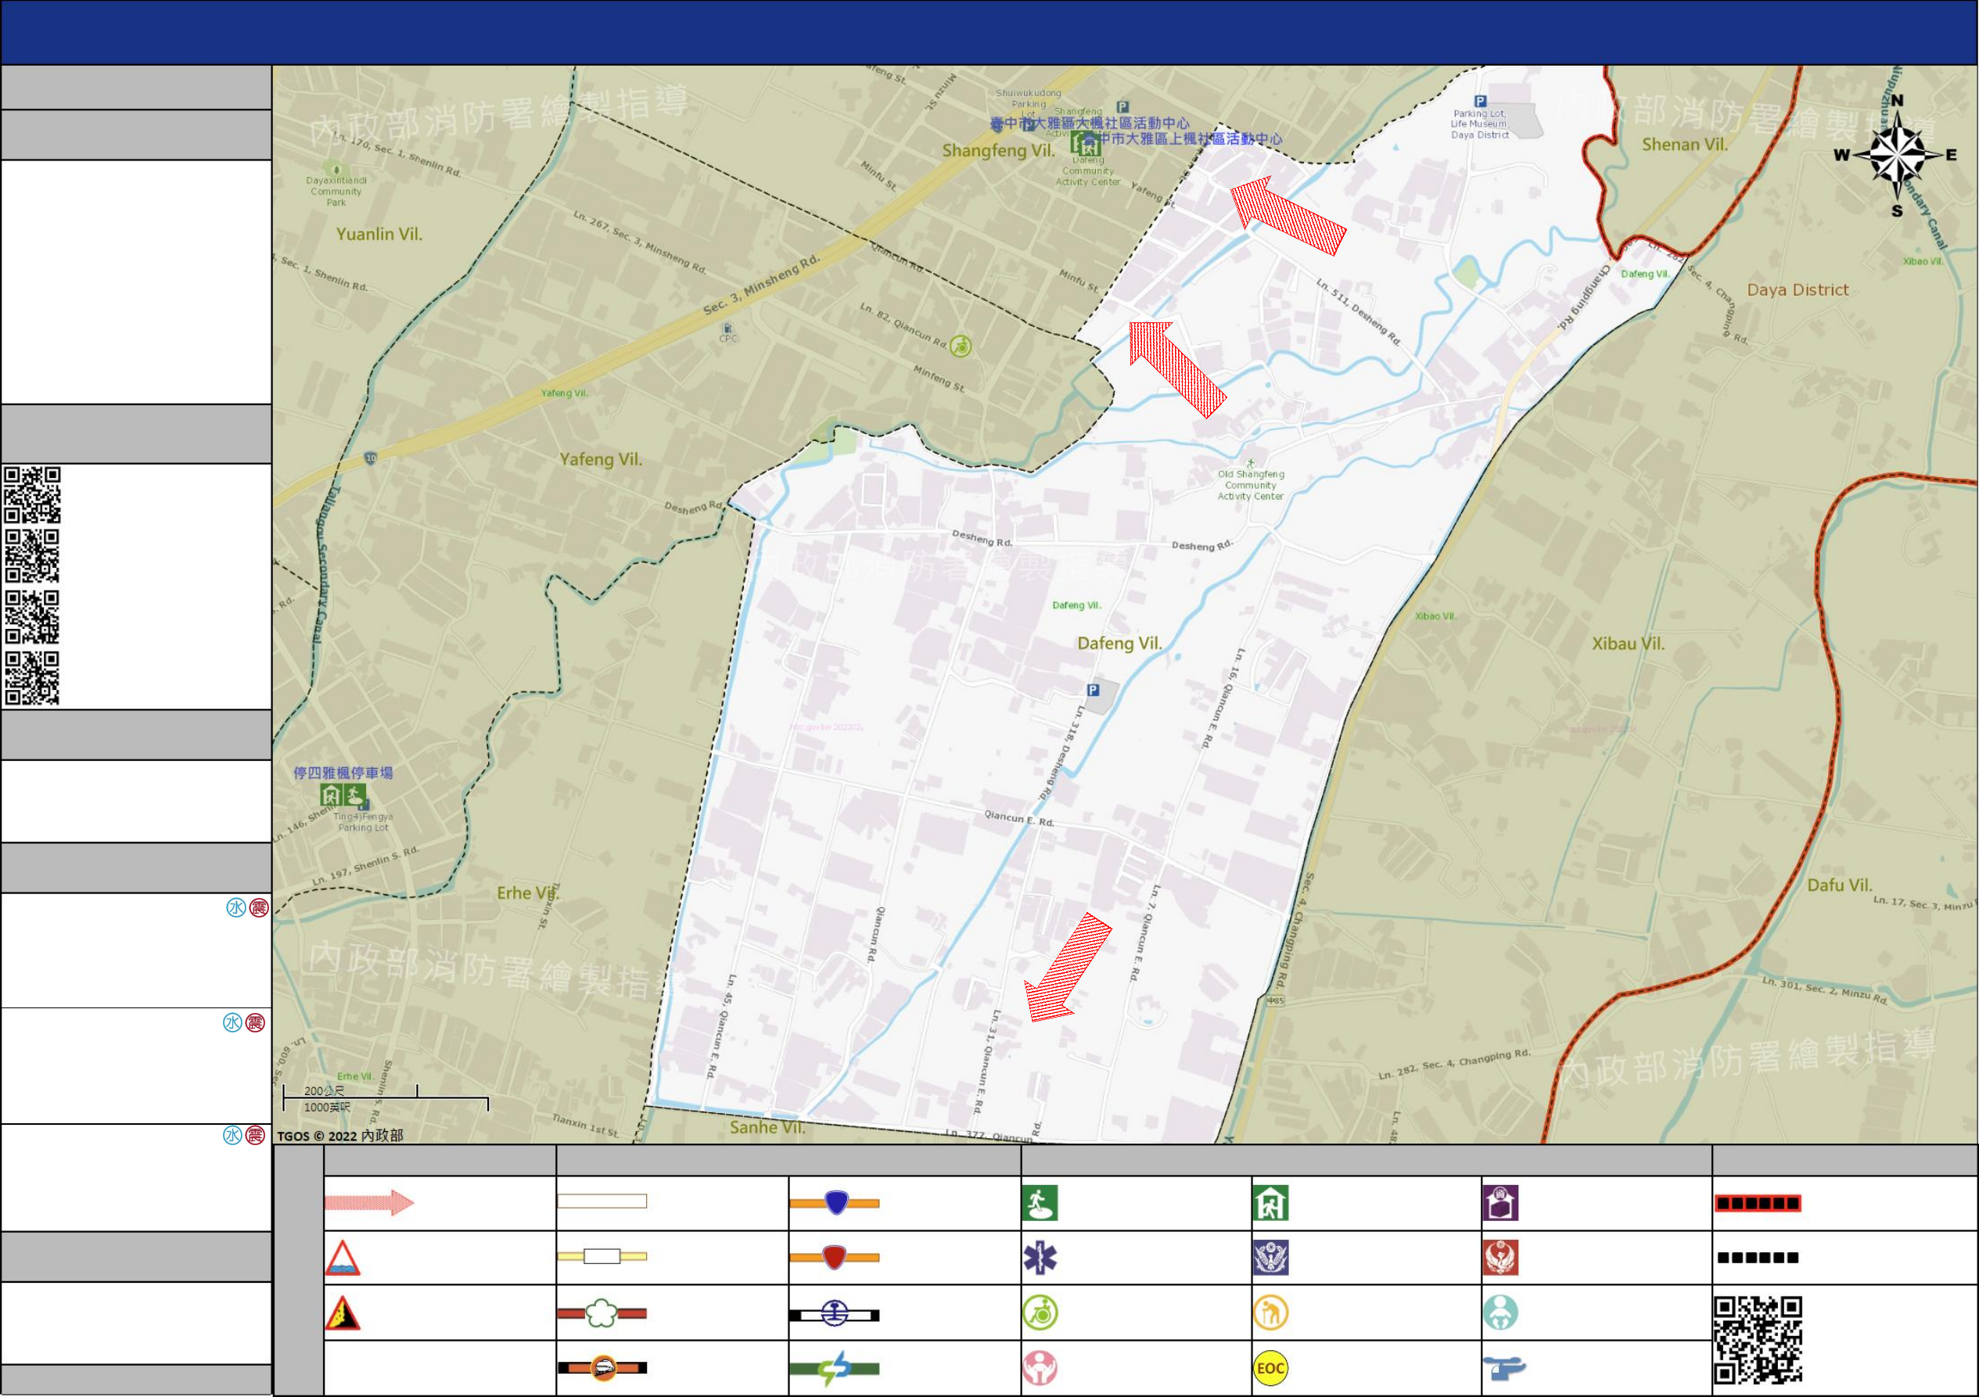Click the 'Sec. 3, Minsheng Rd.' road label
Screen dimensions: 1979x1397
(x=761, y=286)
